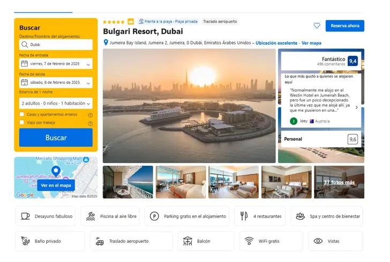Viewport: 390px width, 262px height.
Task: Expand the guests and rooms selector
Action: [x=56, y=103]
